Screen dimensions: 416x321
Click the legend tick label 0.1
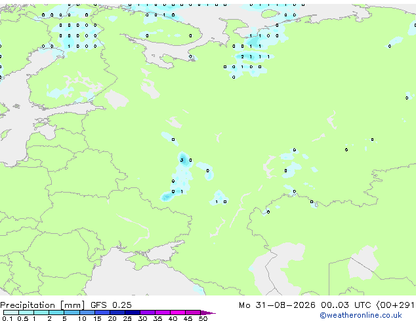pyautogui.click(x=7, y=318)
